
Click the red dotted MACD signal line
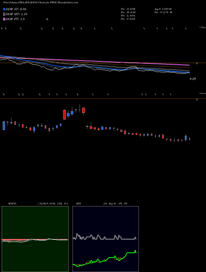point(35,239)
